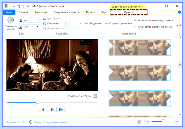Viewport: 185px width, 129px height.
Task: Switch to the Визуальные эффекты tab
Action: click(x=67, y=12)
